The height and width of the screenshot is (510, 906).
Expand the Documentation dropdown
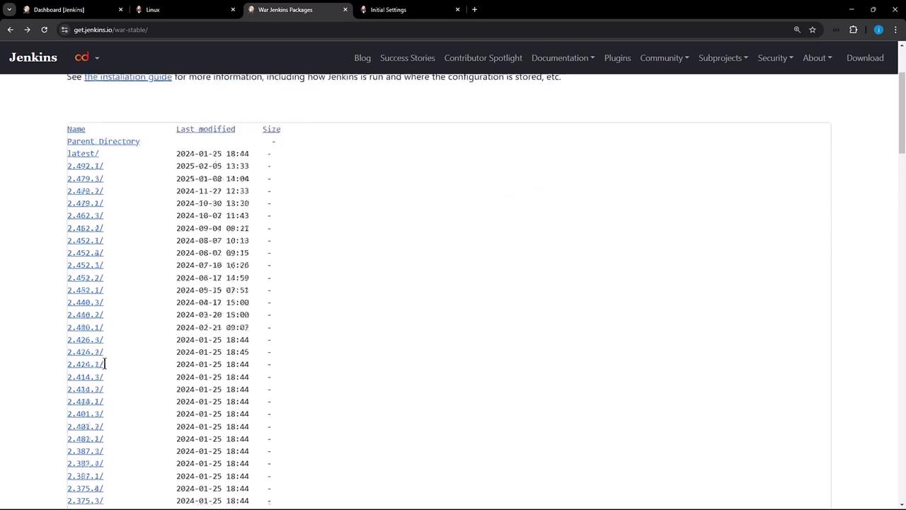point(563,58)
